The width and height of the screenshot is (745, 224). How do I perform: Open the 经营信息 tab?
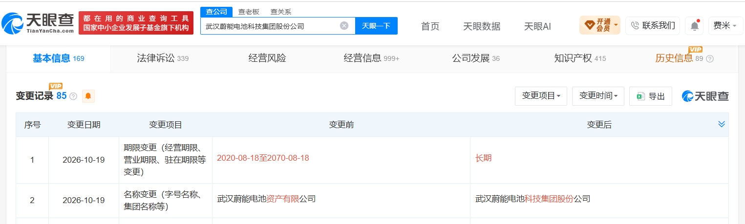coord(371,58)
